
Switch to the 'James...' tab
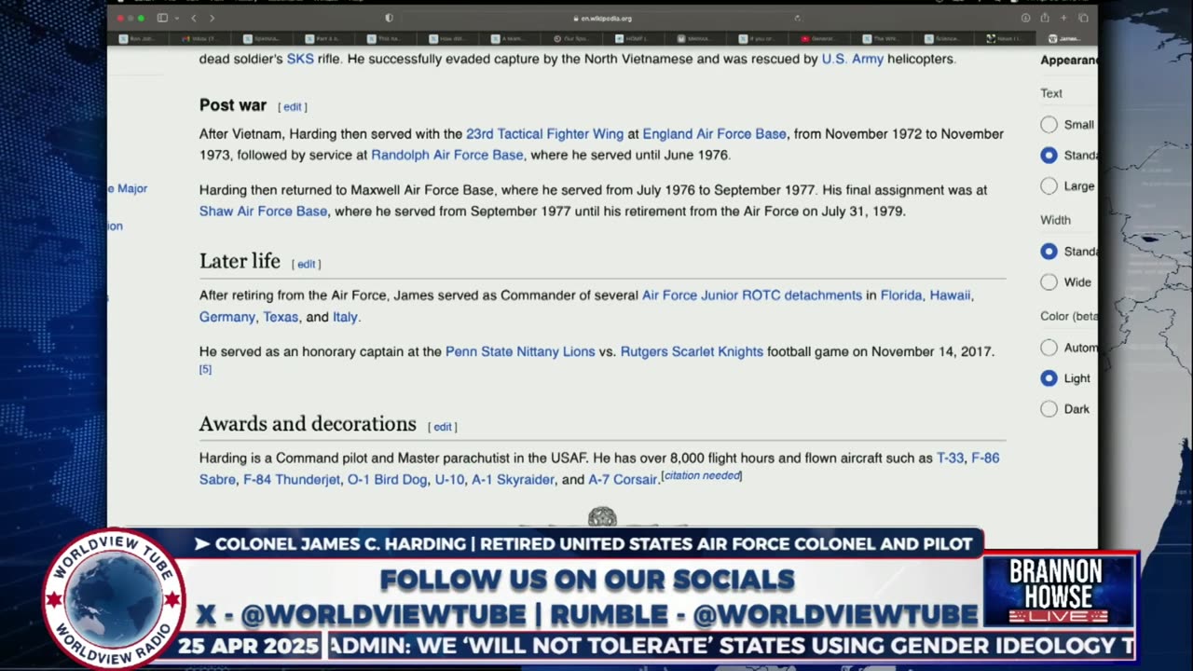pyautogui.click(x=1068, y=39)
